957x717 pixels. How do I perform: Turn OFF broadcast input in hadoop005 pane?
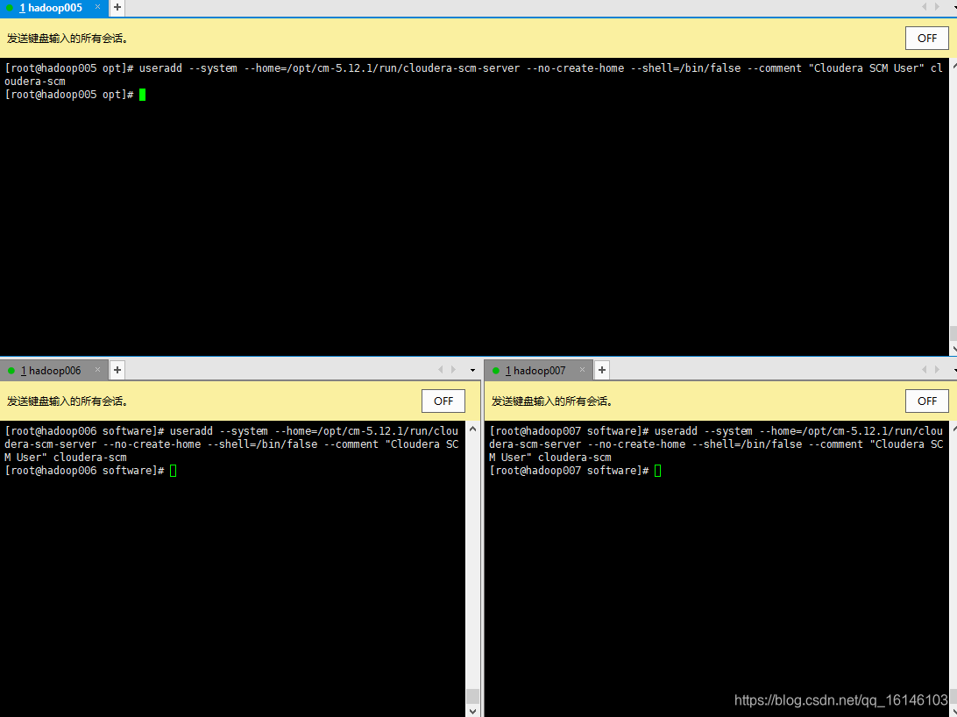click(926, 38)
